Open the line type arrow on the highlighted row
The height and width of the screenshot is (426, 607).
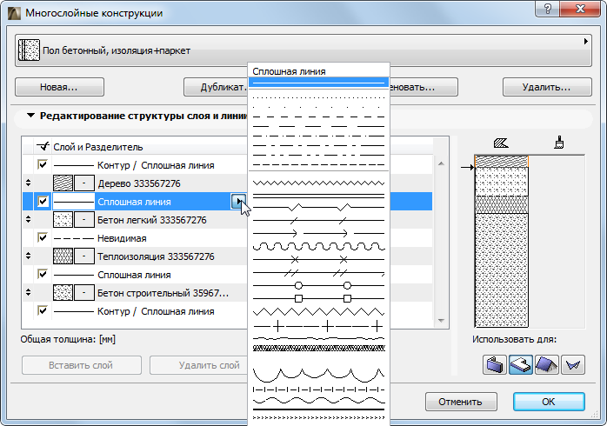[x=238, y=201]
